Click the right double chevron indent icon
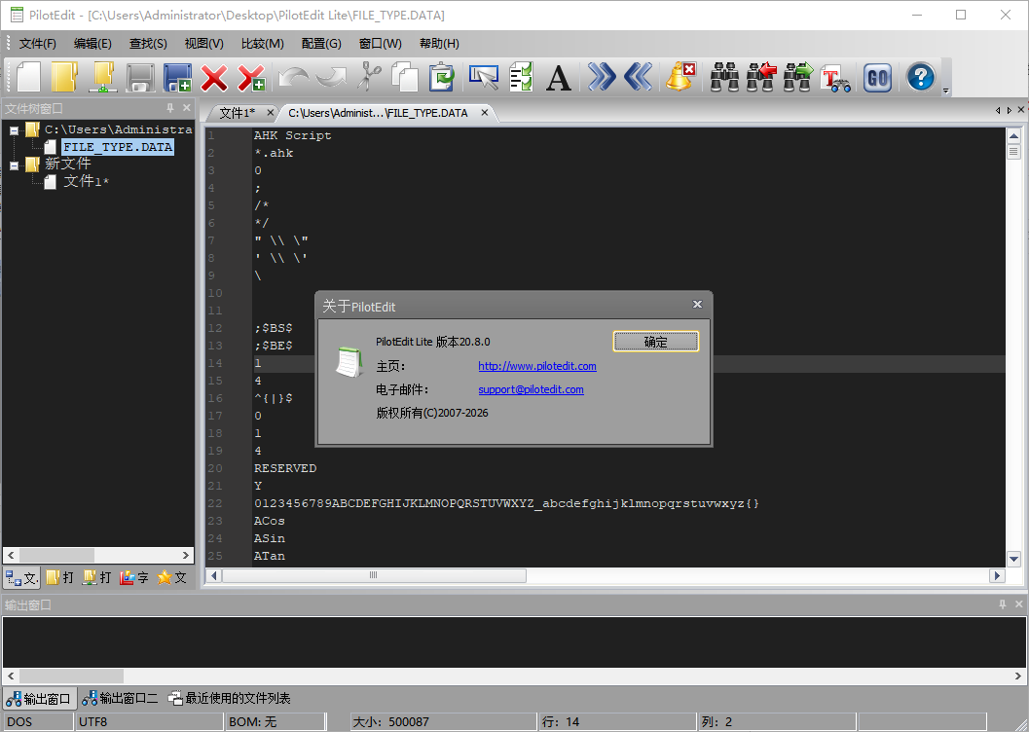 tap(602, 77)
